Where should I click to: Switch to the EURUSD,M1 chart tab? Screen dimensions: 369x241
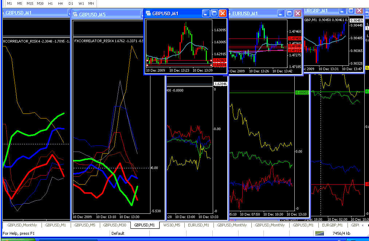click(x=199, y=225)
